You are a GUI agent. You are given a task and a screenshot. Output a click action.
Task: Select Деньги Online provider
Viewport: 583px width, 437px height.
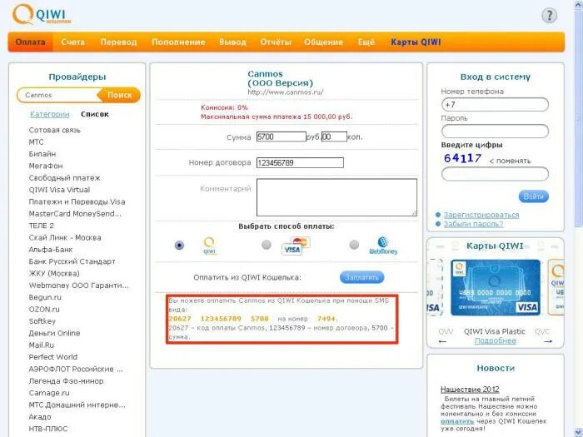coord(54,333)
